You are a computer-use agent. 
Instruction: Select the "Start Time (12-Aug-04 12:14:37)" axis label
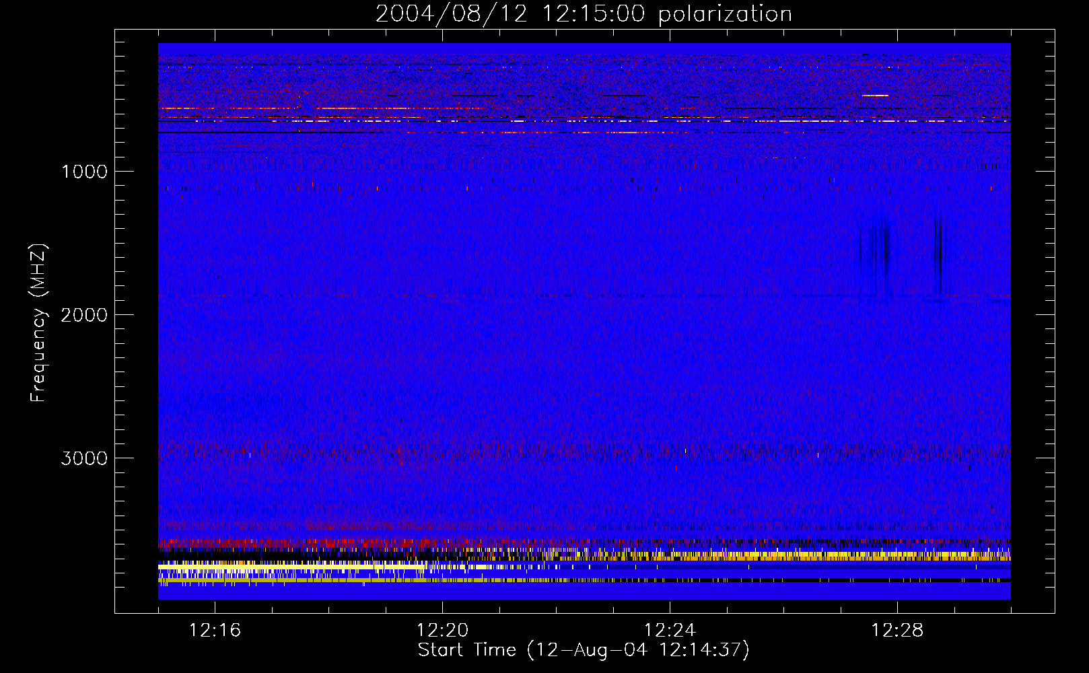(584, 650)
